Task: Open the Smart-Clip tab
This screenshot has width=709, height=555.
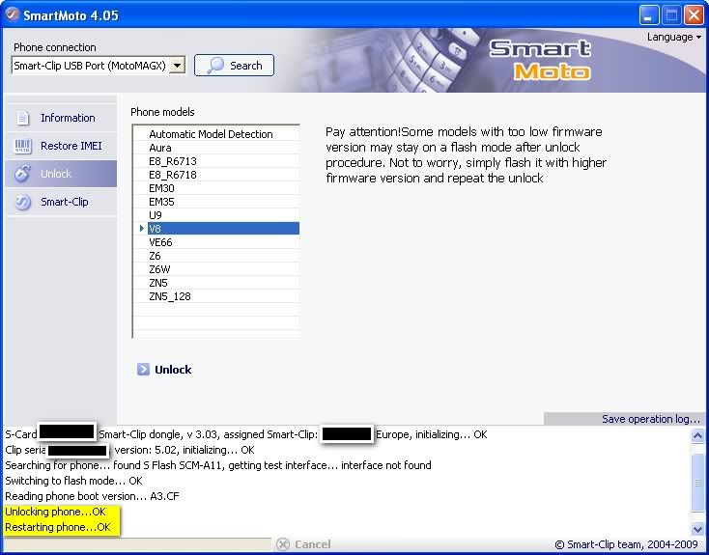Action: 61,202
